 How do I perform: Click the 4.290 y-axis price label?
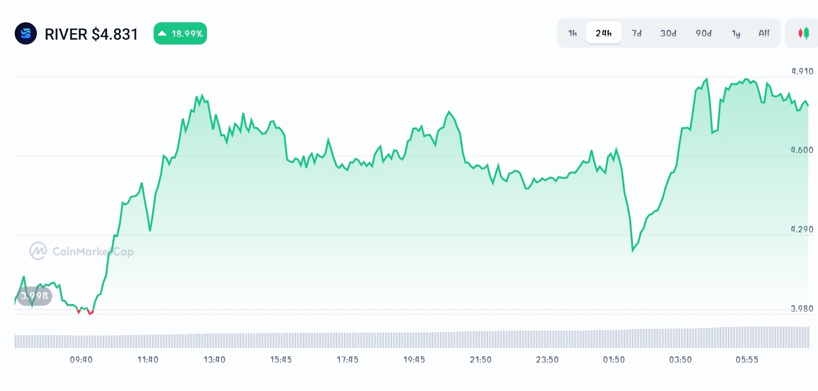[802, 229]
